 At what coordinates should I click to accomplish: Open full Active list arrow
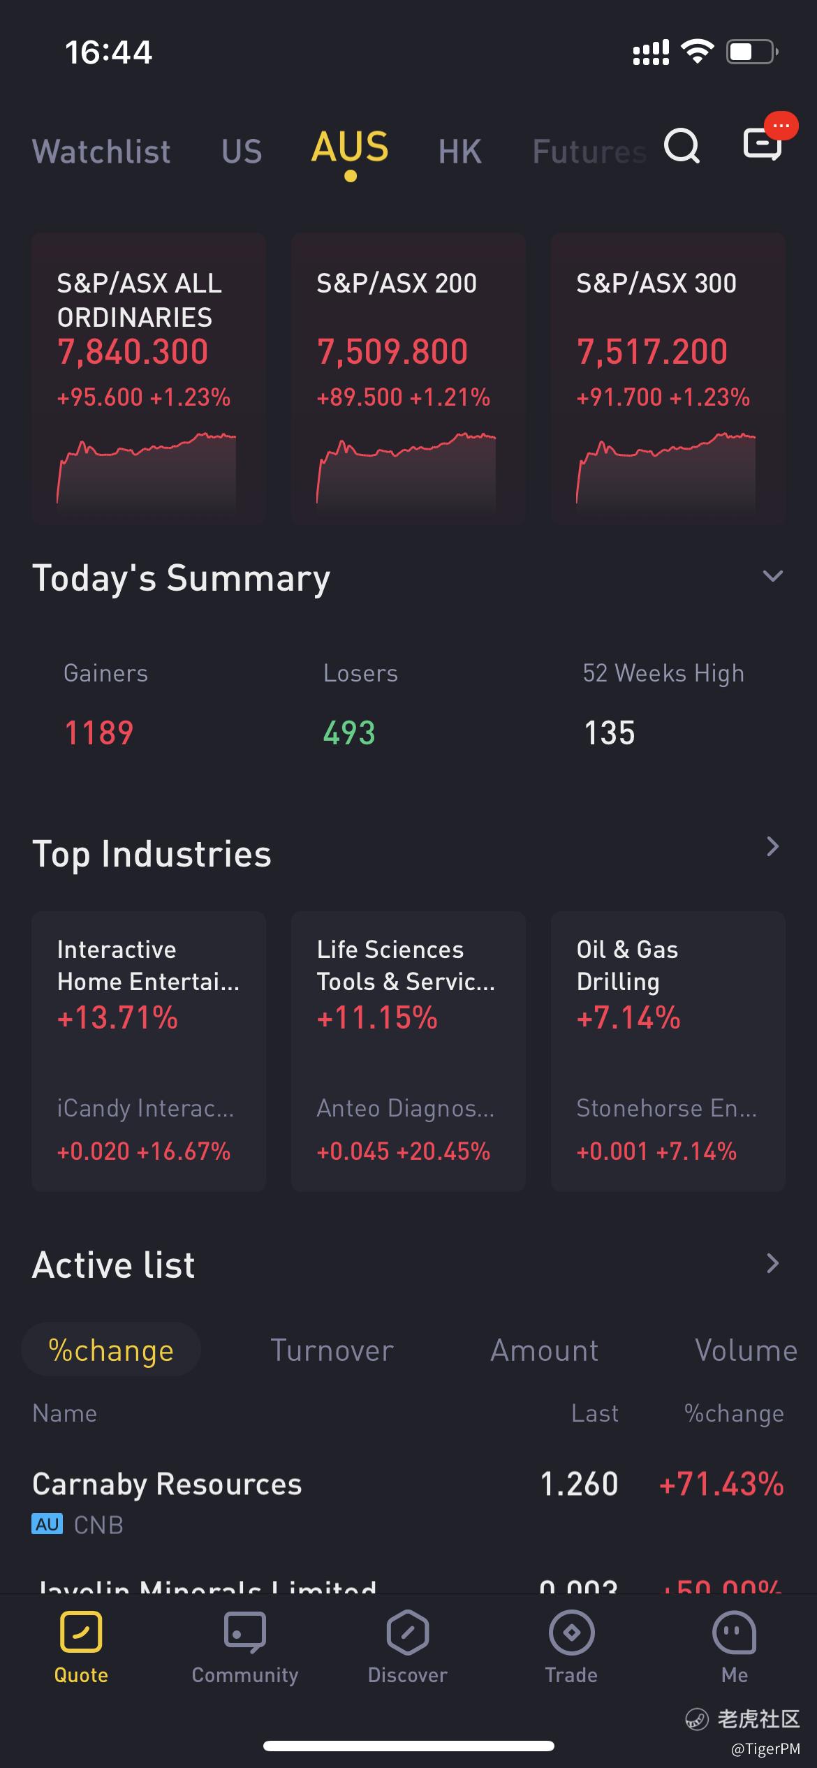(x=772, y=1263)
